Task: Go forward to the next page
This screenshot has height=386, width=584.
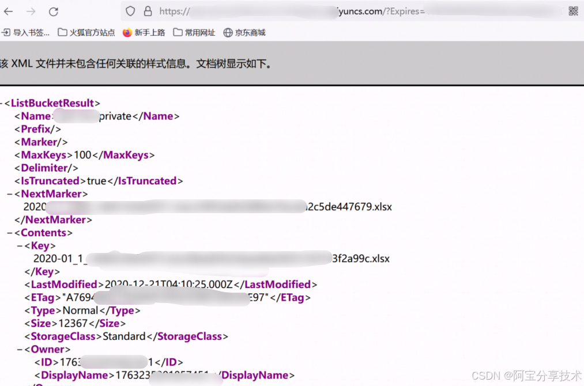Action: click(31, 12)
